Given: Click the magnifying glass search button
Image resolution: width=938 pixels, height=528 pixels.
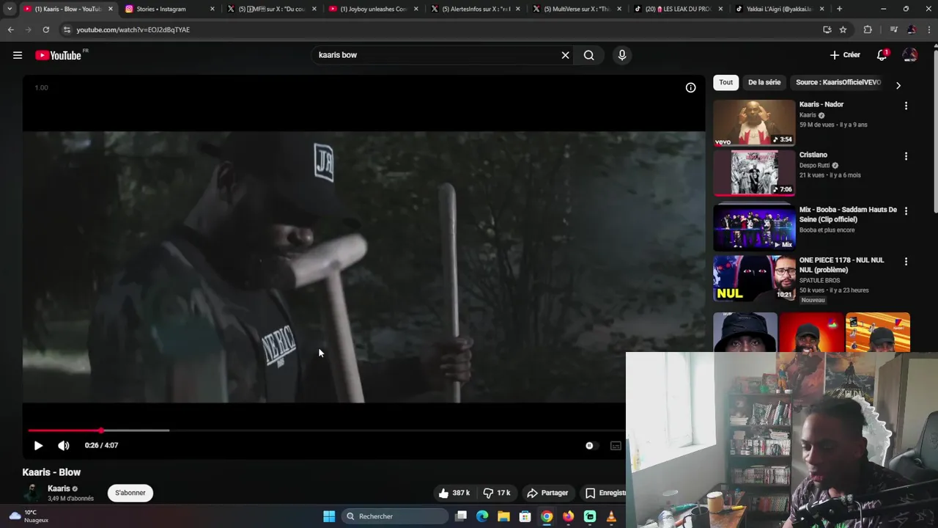Looking at the screenshot, I should click(588, 55).
